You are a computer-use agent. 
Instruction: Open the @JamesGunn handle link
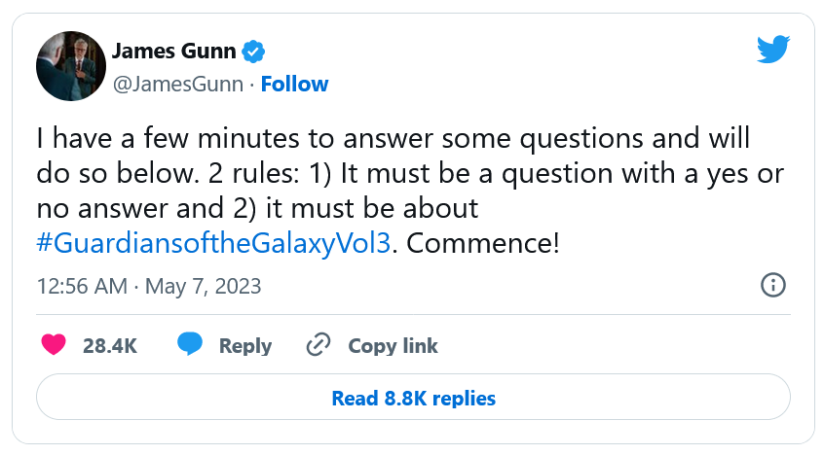177,84
